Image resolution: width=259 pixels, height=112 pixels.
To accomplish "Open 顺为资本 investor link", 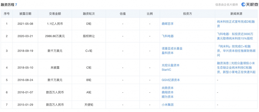I will pos(168,97).
